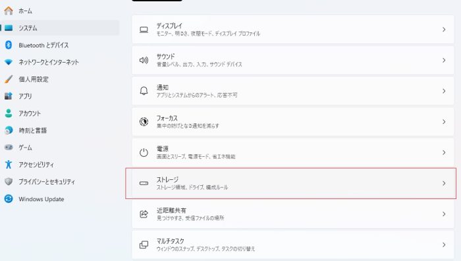The width and height of the screenshot is (461, 261).
Task: Click the Bluetooth icon in sidebar
Action: [x=9, y=45]
